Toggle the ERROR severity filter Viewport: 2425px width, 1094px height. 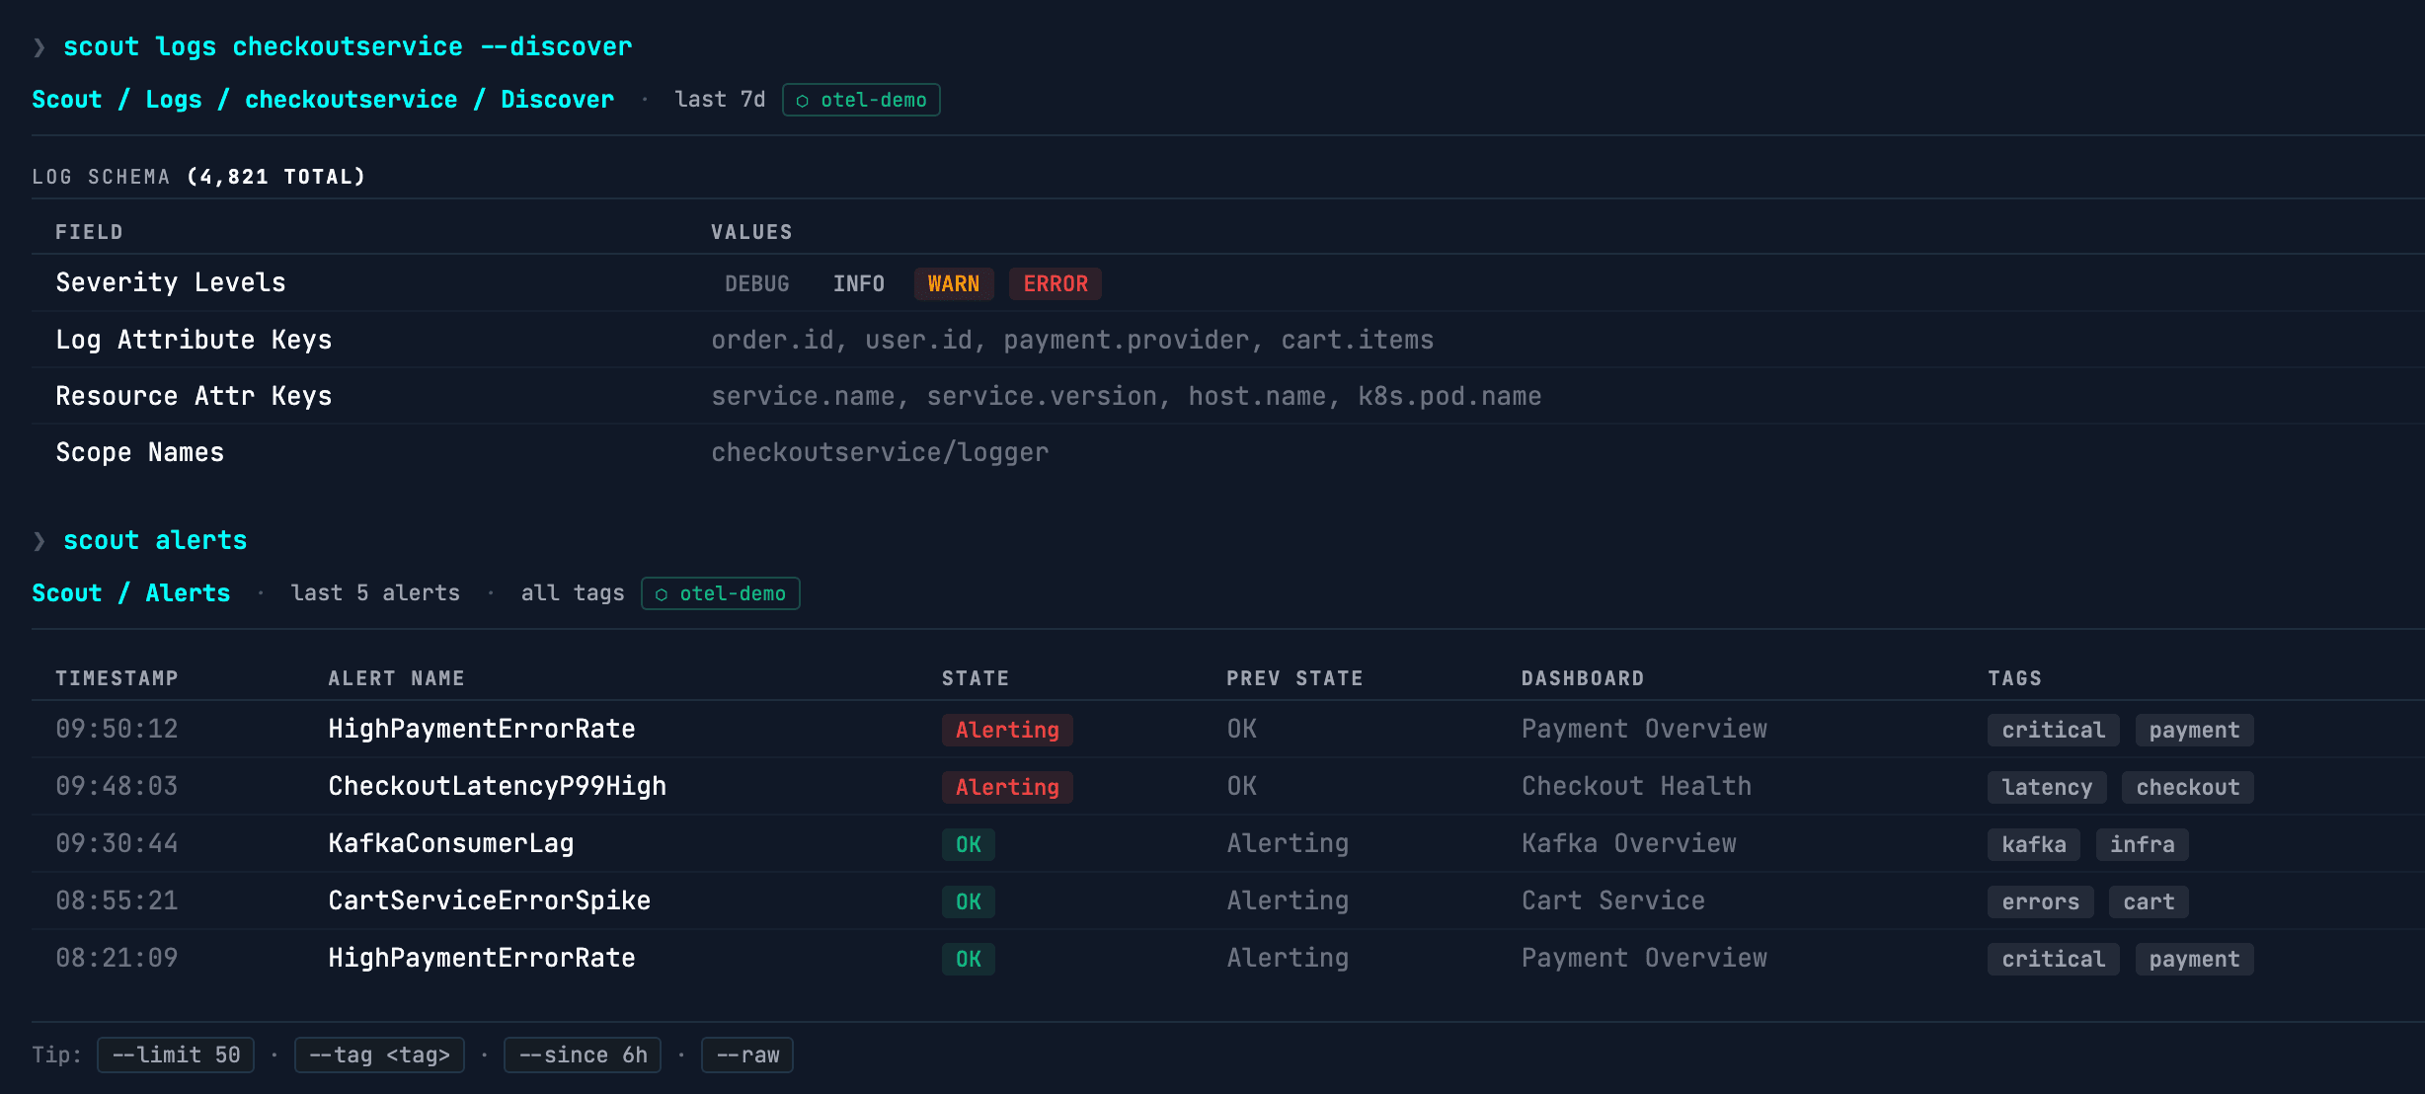1055,283
